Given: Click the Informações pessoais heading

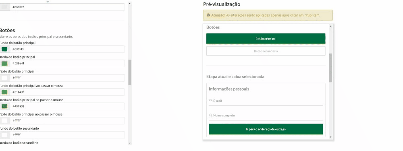Looking at the screenshot, I should [x=229, y=89].
